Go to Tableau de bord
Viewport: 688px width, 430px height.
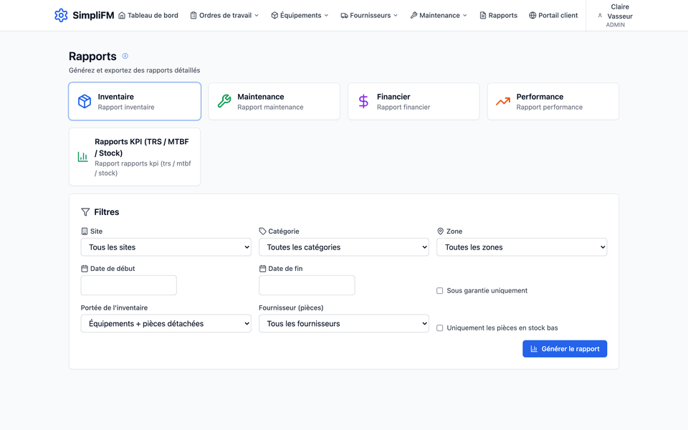148,15
